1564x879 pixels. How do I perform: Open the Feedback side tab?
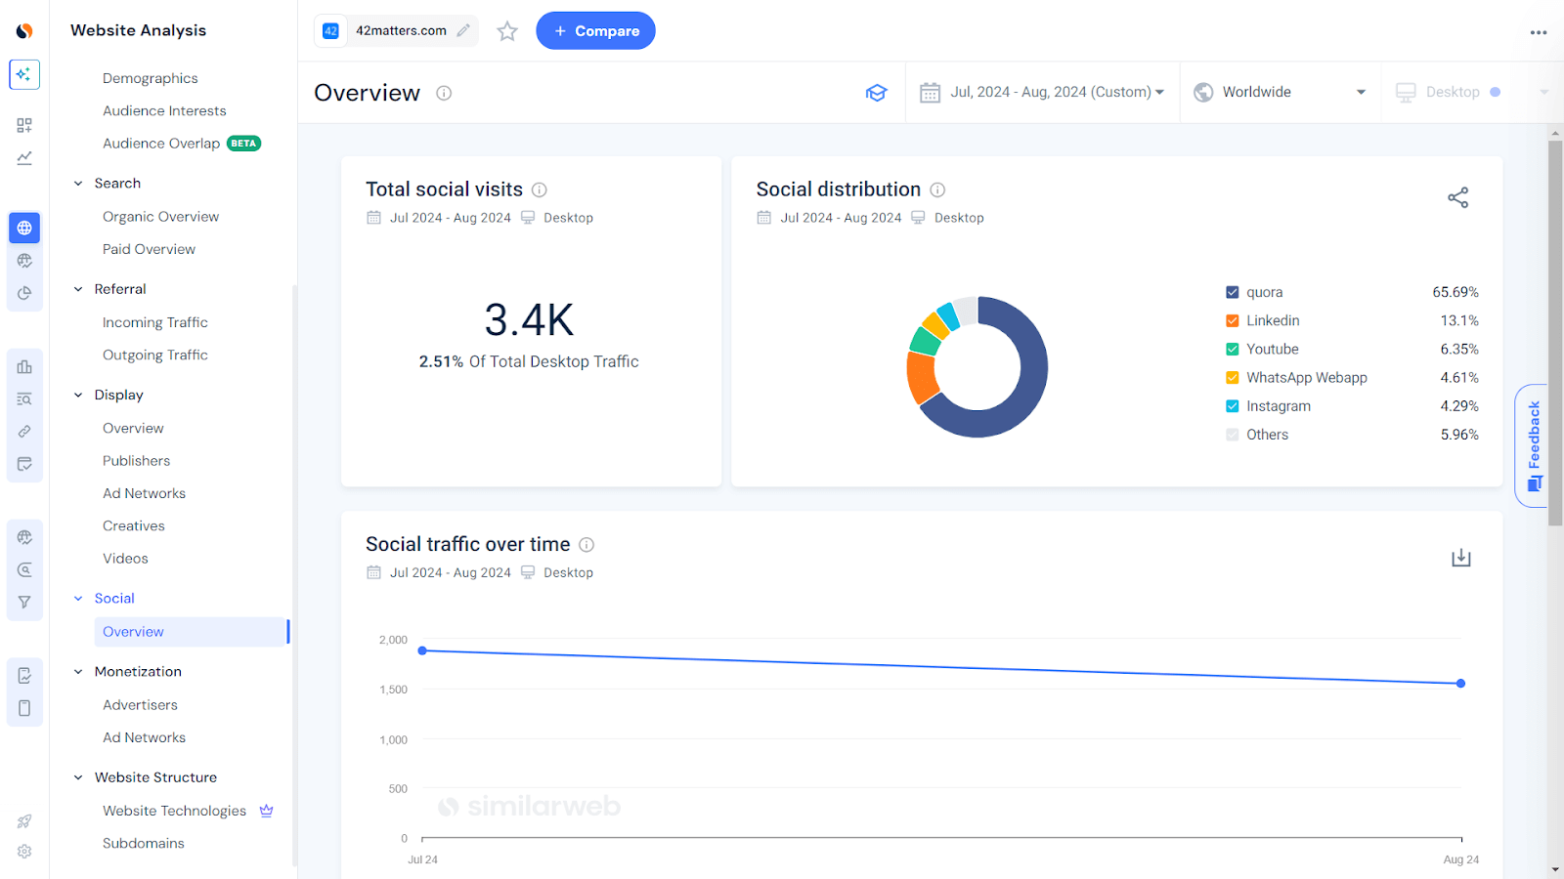[1534, 445]
